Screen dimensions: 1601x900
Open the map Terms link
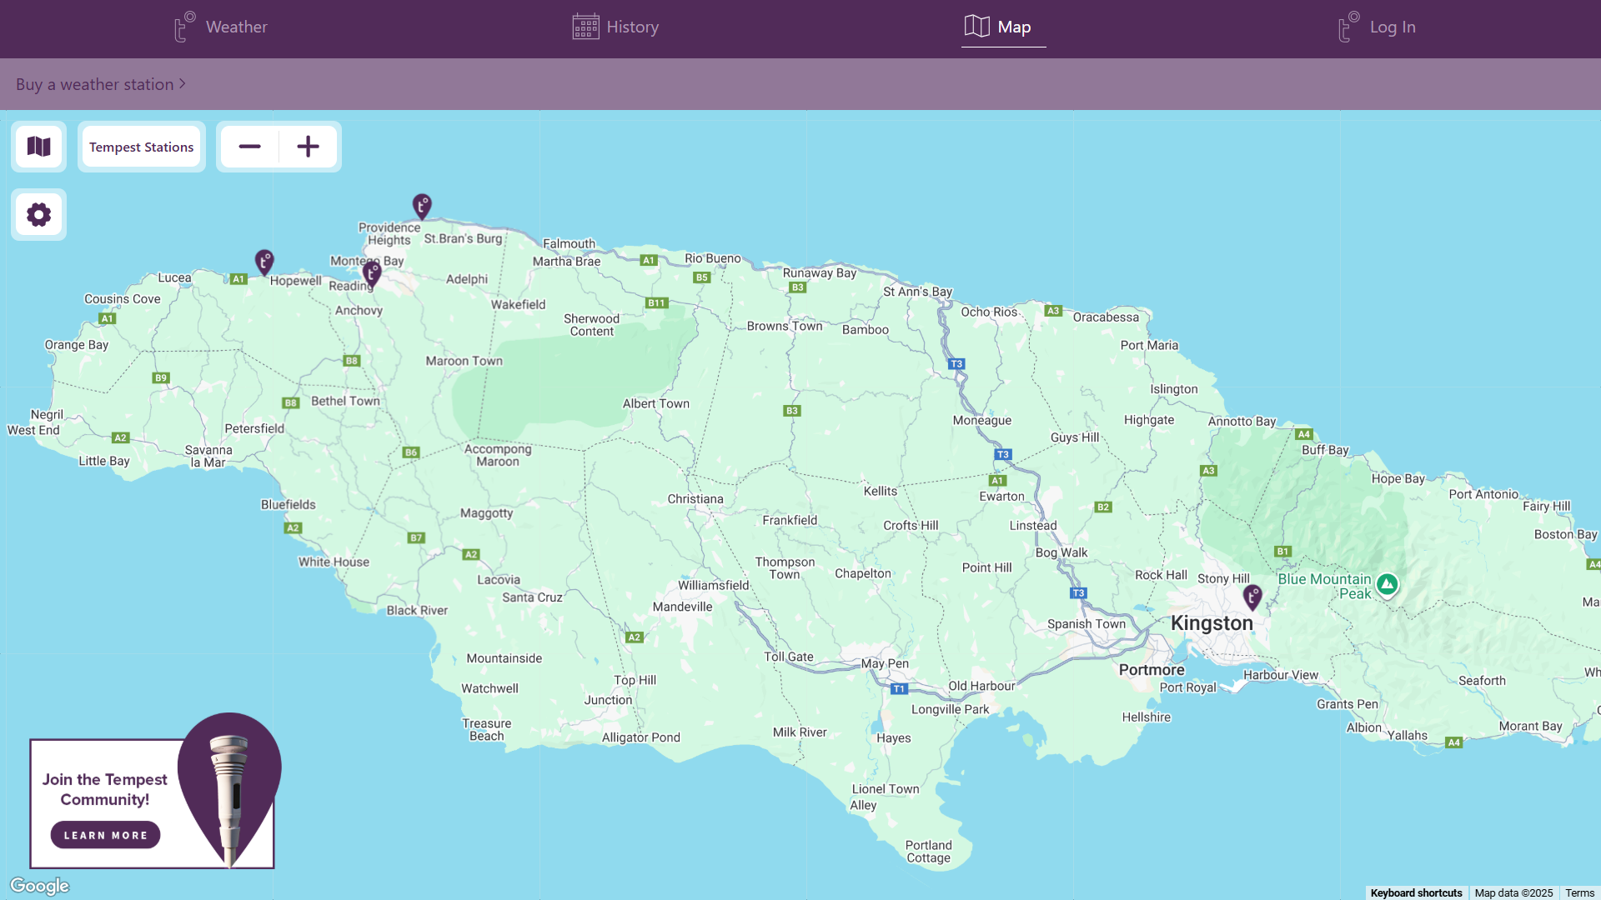pyautogui.click(x=1579, y=892)
